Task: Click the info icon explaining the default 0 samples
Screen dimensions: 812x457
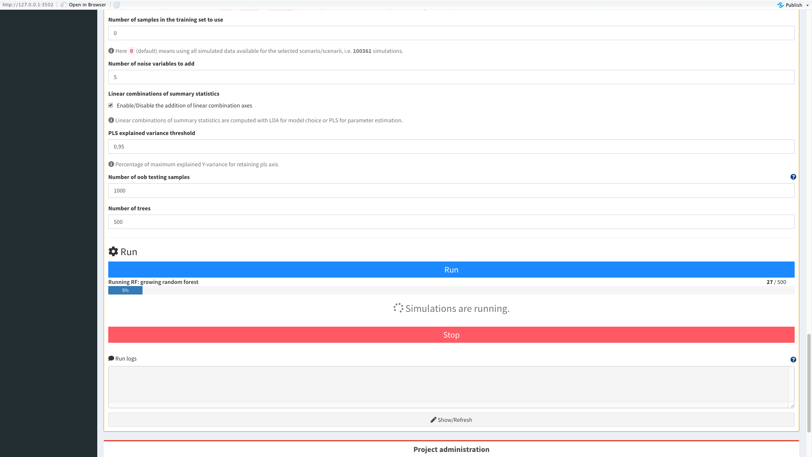Action: (111, 50)
